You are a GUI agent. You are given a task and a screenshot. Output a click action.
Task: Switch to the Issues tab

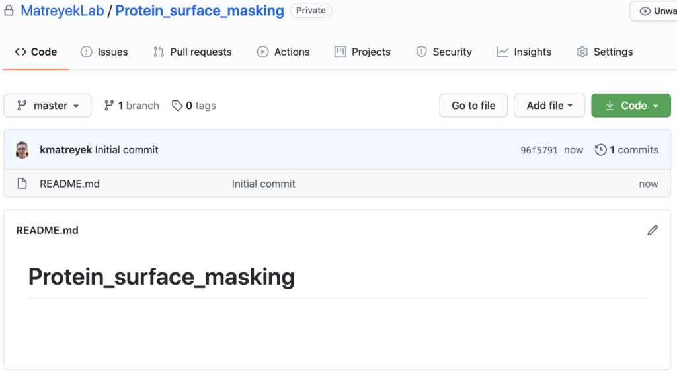[104, 52]
